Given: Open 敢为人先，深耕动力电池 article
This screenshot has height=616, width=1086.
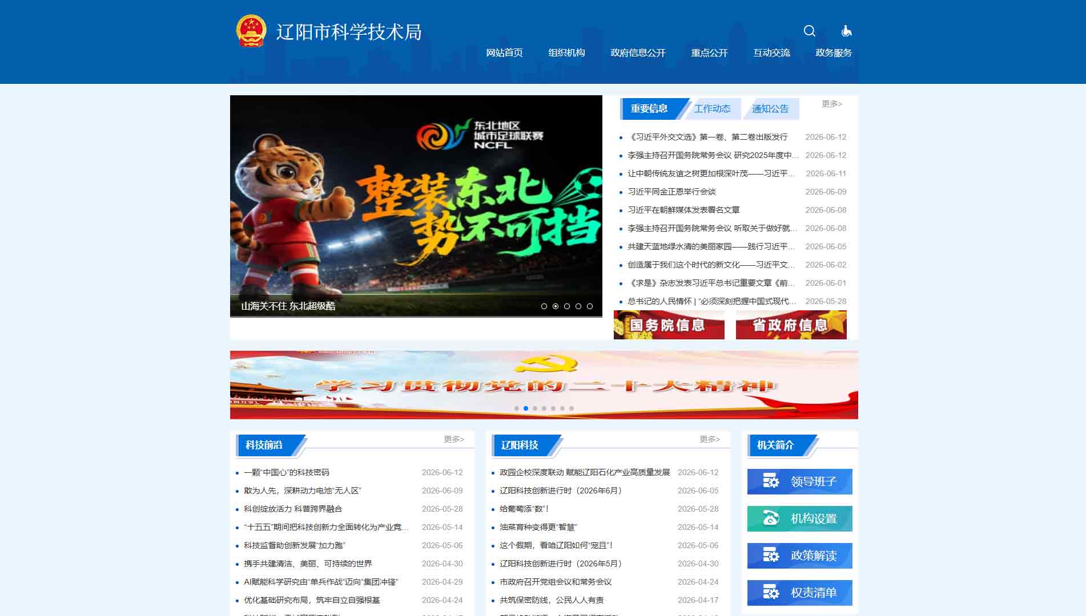Looking at the screenshot, I should tap(303, 491).
